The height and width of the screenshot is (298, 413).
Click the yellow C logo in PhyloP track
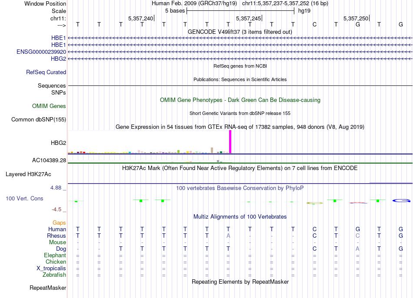tap(314, 203)
